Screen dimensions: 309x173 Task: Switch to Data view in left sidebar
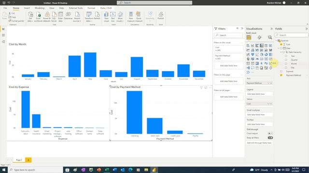[x=3, y=35]
